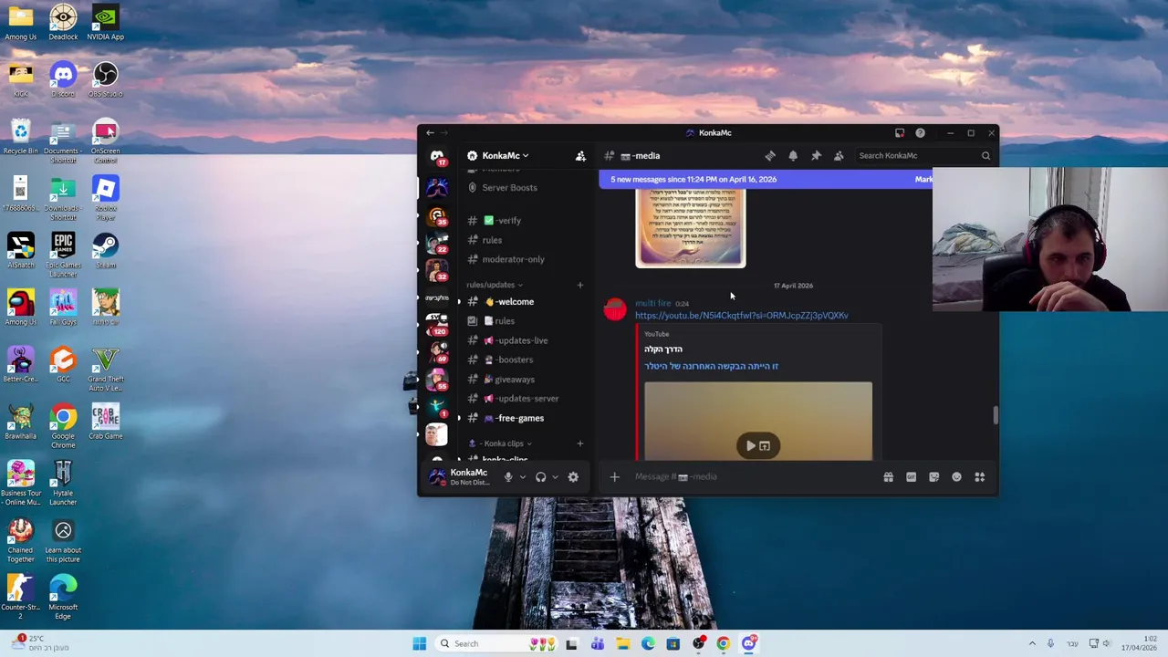This screenshot has width=1168, height=657.
Task: Click the notification bell icon in header
Action: tap(793, 156)
